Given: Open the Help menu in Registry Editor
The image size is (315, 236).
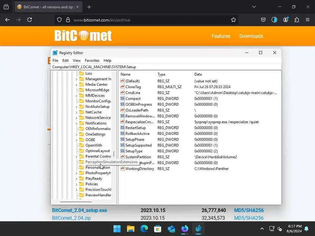Looking at the screenshot, I should coord(107,61).
